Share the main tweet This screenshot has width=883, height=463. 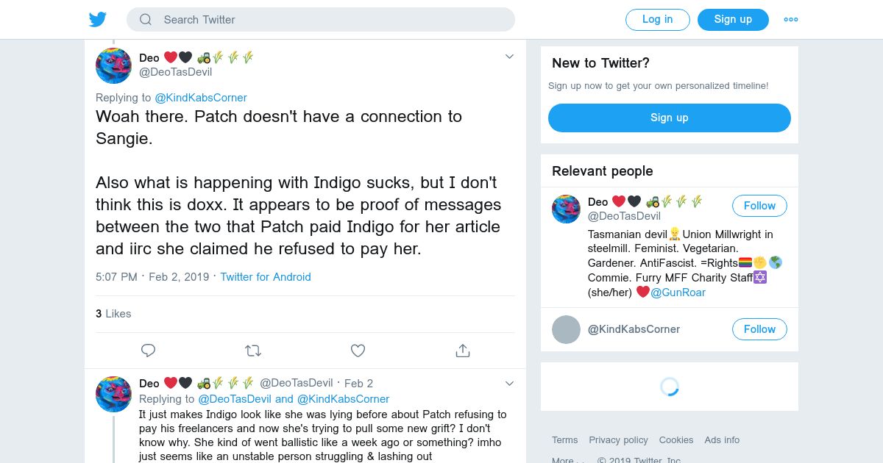pos(463,351)
